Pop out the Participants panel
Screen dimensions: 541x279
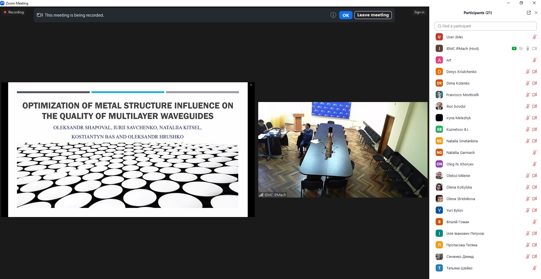click(529, 13)
